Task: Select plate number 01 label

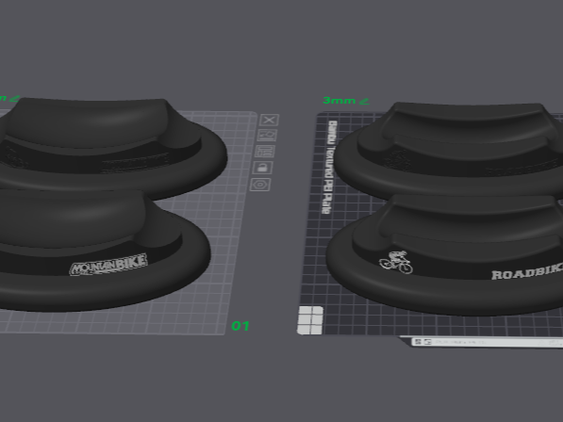Action: 240,326
